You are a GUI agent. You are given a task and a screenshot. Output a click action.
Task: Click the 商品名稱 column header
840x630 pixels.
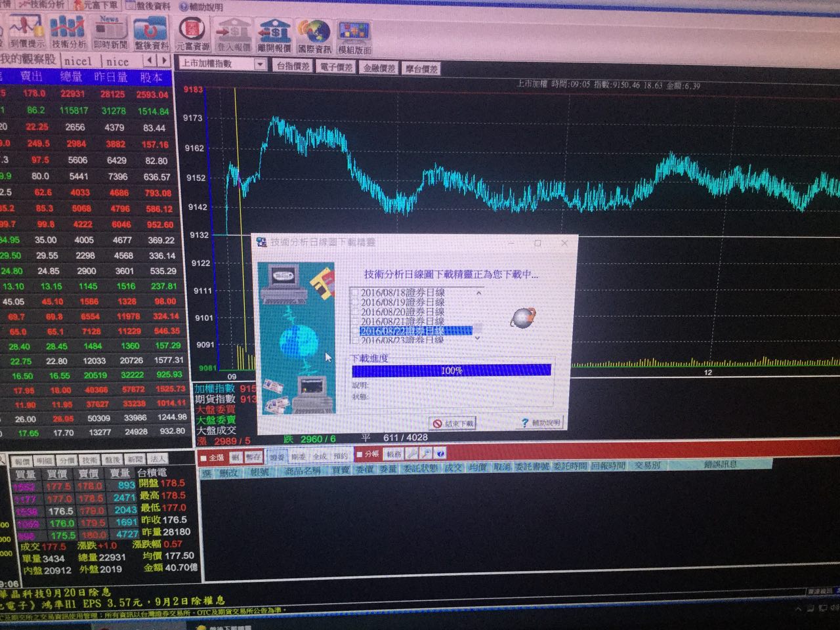tap(303, 471)
